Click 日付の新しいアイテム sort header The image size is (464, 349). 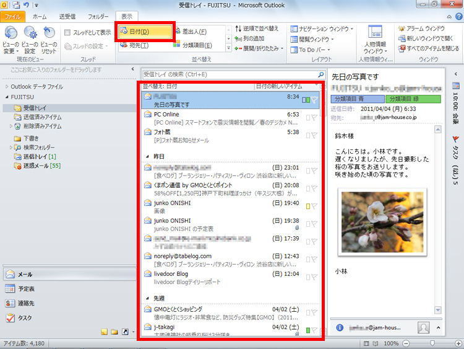[x=279, y=86]
